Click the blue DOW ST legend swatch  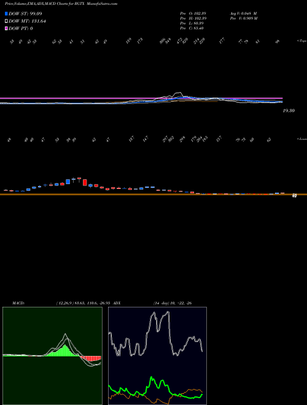pos(6,13)
